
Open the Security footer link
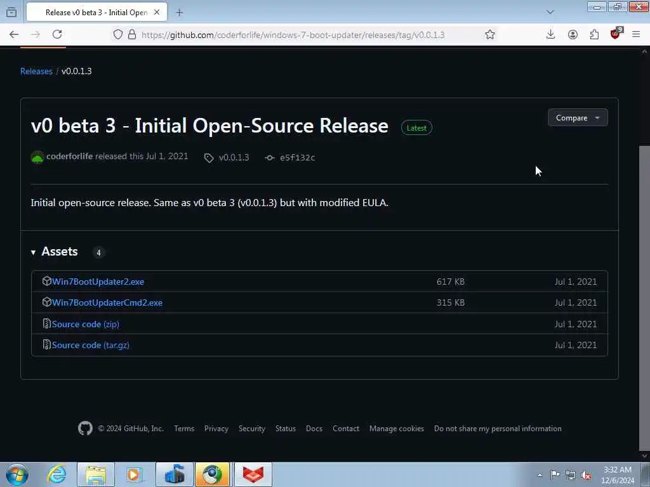(x=252, y=429)
